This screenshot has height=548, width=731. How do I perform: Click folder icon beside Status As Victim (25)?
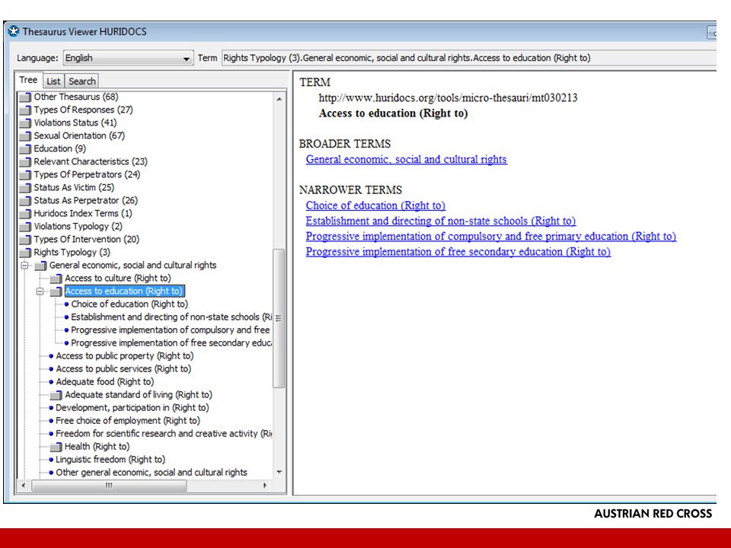(25, 188)
